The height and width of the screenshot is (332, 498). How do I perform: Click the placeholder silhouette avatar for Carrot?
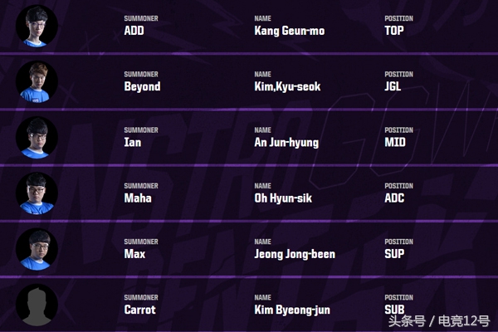[37, 304]
